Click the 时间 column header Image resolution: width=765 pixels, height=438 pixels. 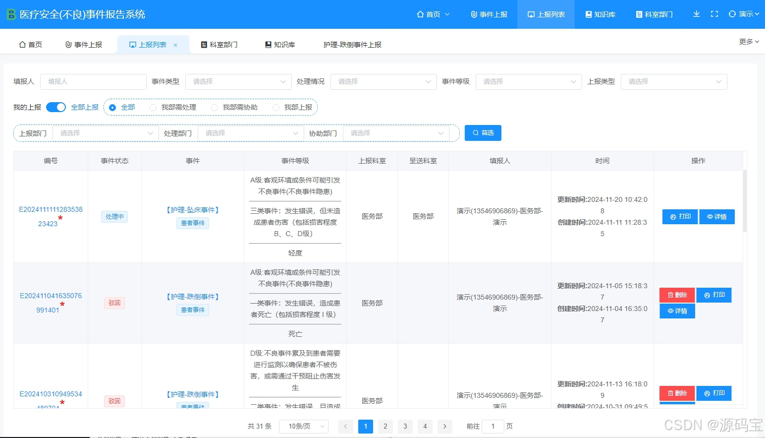click(x=602, y=161)
